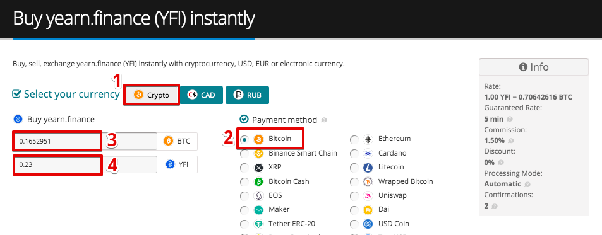Click the help icon beside 2 confirmations
Screen dimensions: 602x235
click(x=494, y=206)
